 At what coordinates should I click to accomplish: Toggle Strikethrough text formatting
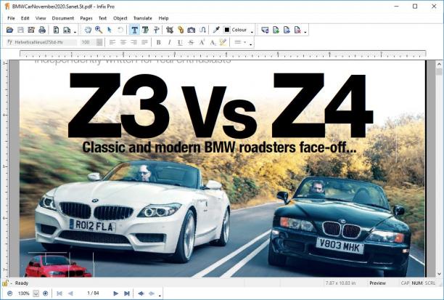tap(191, 42)
